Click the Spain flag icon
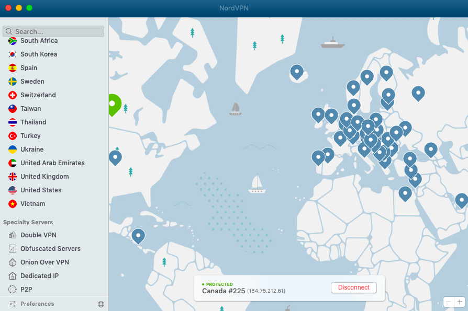This screenshot has height=311, width=468. 13,68
